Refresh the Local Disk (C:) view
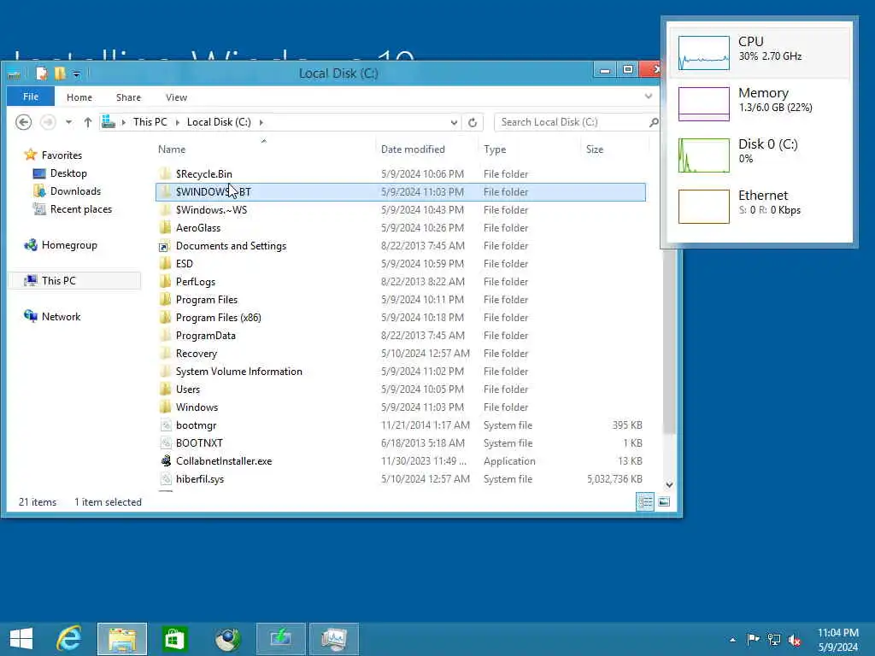The height and width of the screenshot is (656, 875). (x=473, y=122)
